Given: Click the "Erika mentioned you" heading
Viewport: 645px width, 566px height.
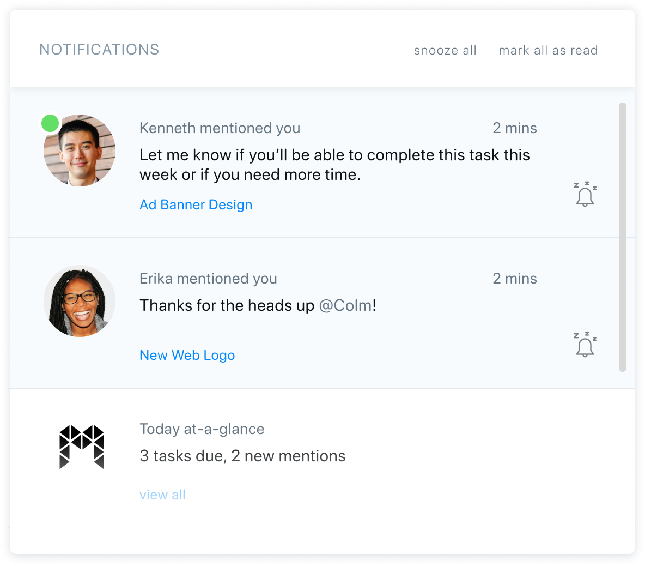Looking at the screenshot, I should [208, 279].
